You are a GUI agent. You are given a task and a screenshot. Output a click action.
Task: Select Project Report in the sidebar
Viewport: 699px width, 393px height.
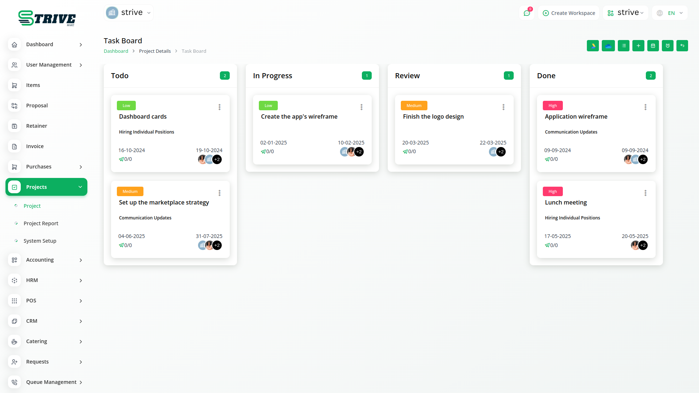point(41,223)
